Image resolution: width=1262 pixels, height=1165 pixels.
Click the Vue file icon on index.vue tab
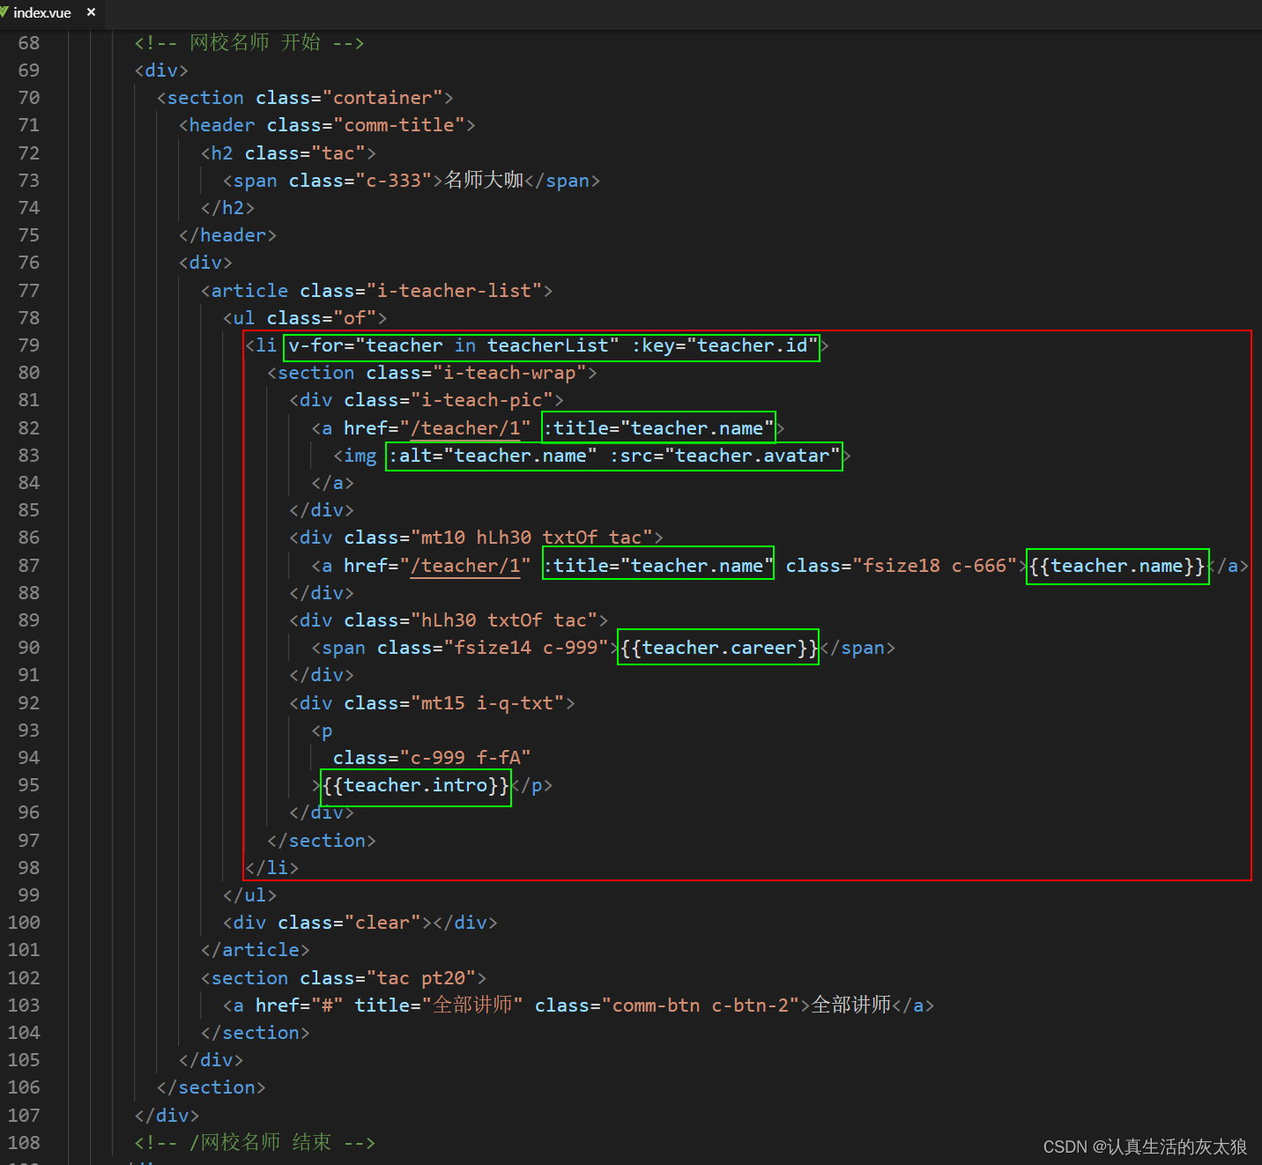click(4, 12)
